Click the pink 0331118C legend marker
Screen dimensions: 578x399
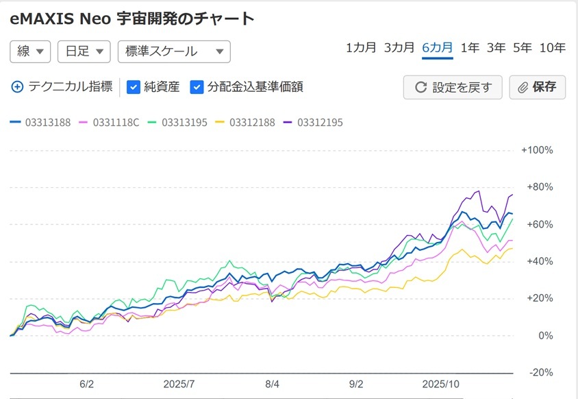85,123
